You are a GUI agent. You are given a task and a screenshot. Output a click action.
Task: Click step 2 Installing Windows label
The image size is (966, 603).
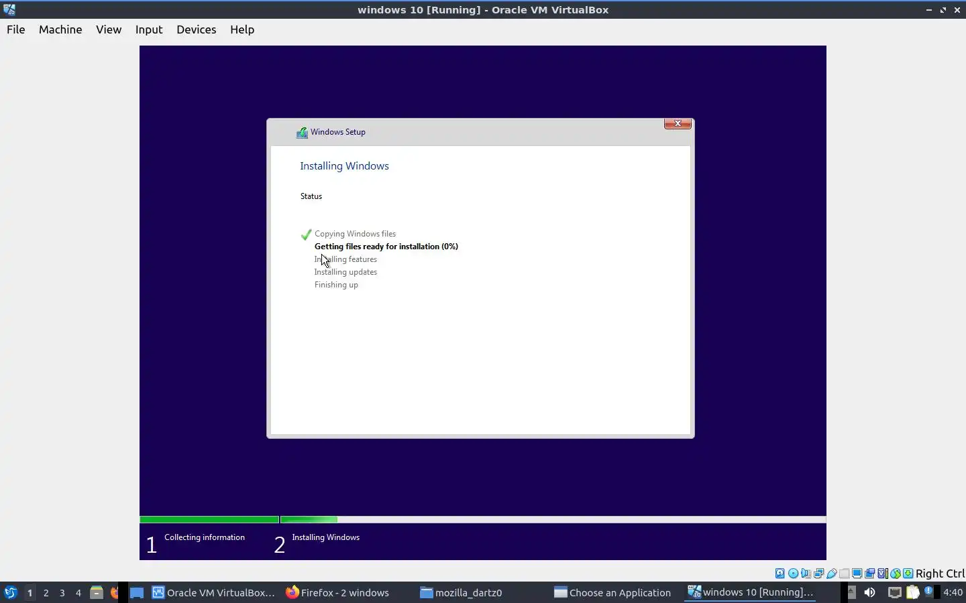tap(326, 537)
